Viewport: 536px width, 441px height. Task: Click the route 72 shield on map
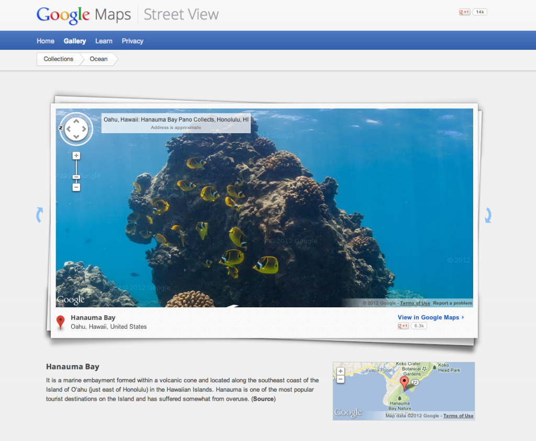coord(415,382)
